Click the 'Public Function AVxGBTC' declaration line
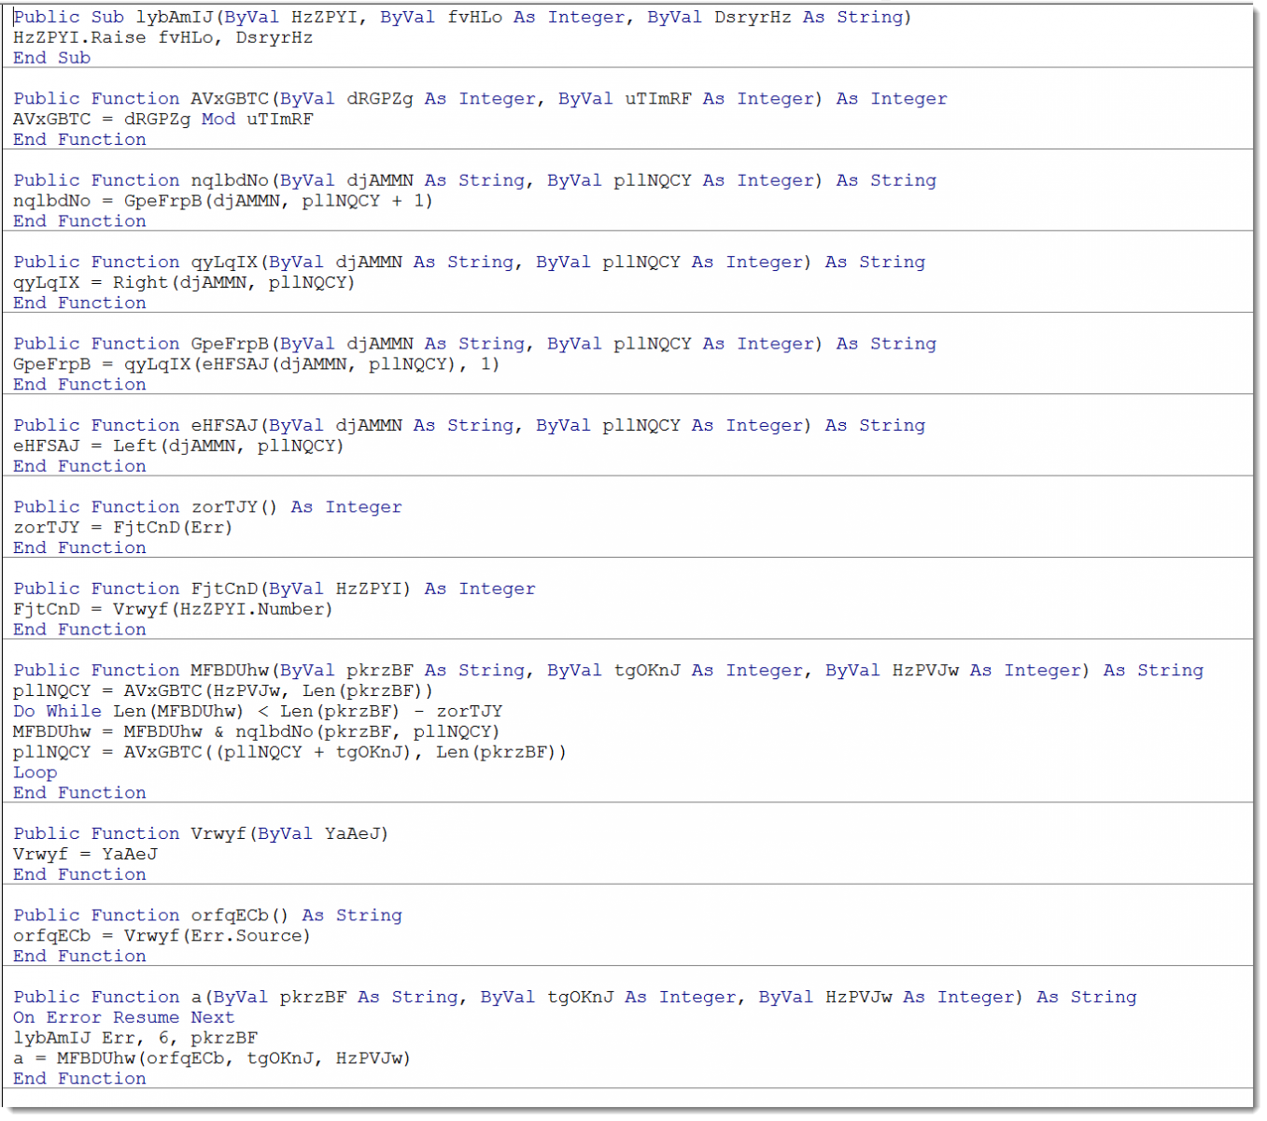Image resolution: width=1267 pixels, height=1121 pixels. [x=480, y=99]
